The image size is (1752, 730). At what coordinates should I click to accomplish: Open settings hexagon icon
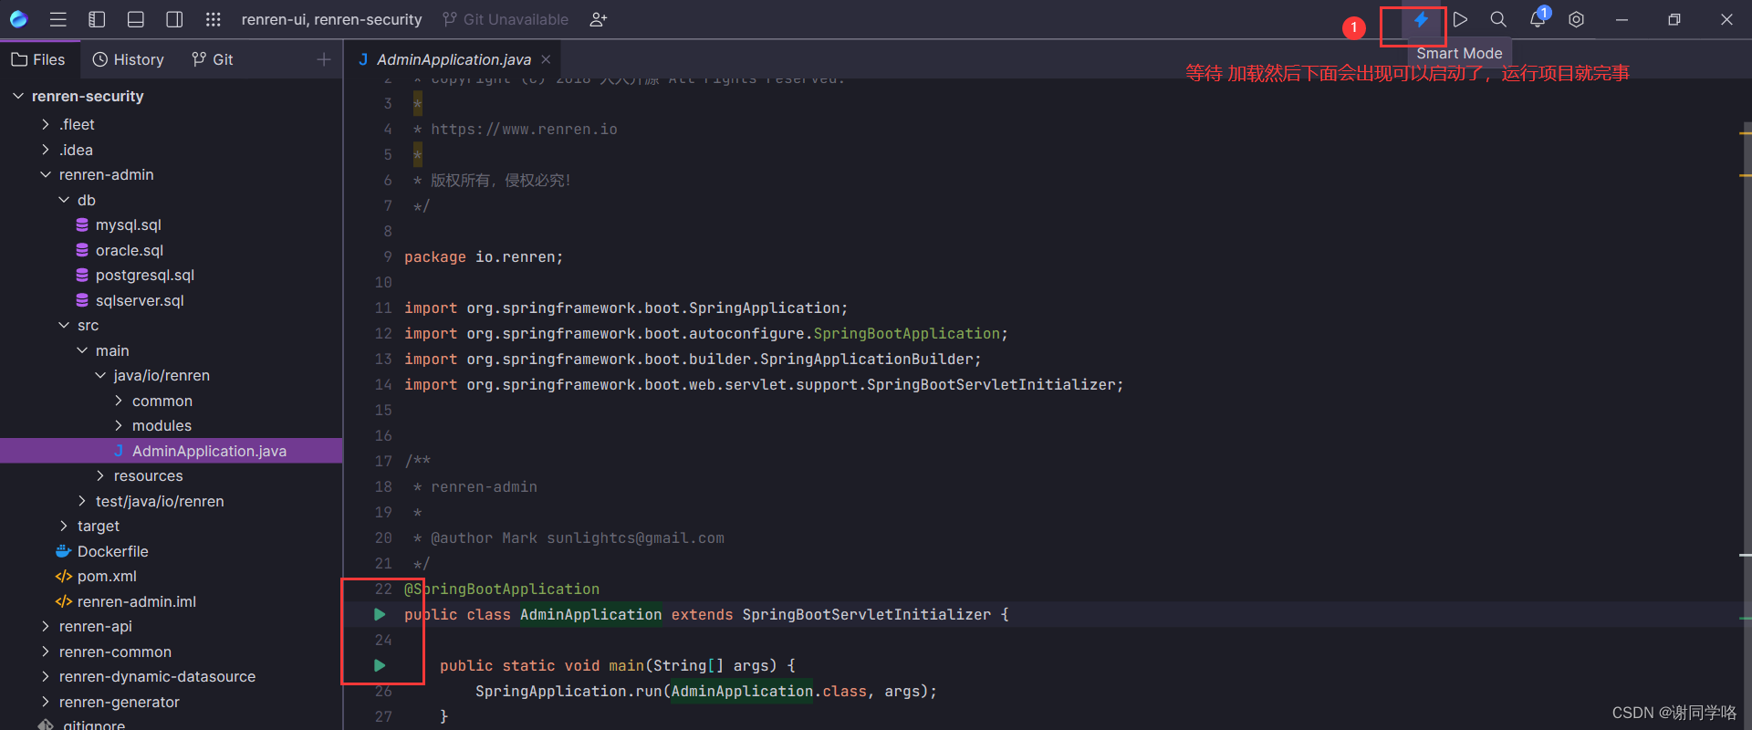(1576, 19)
